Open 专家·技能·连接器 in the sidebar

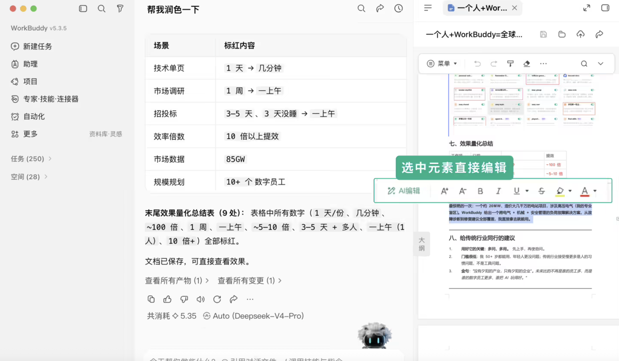(x=45, y=99)
